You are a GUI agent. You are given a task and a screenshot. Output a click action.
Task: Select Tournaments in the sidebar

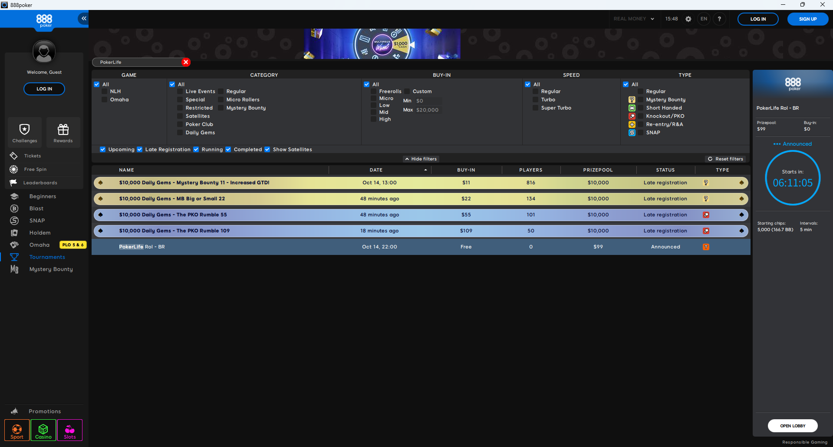(47, 257)
